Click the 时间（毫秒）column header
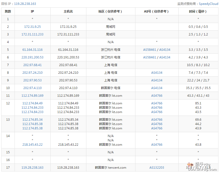221x173 pixels. (198, 11)
